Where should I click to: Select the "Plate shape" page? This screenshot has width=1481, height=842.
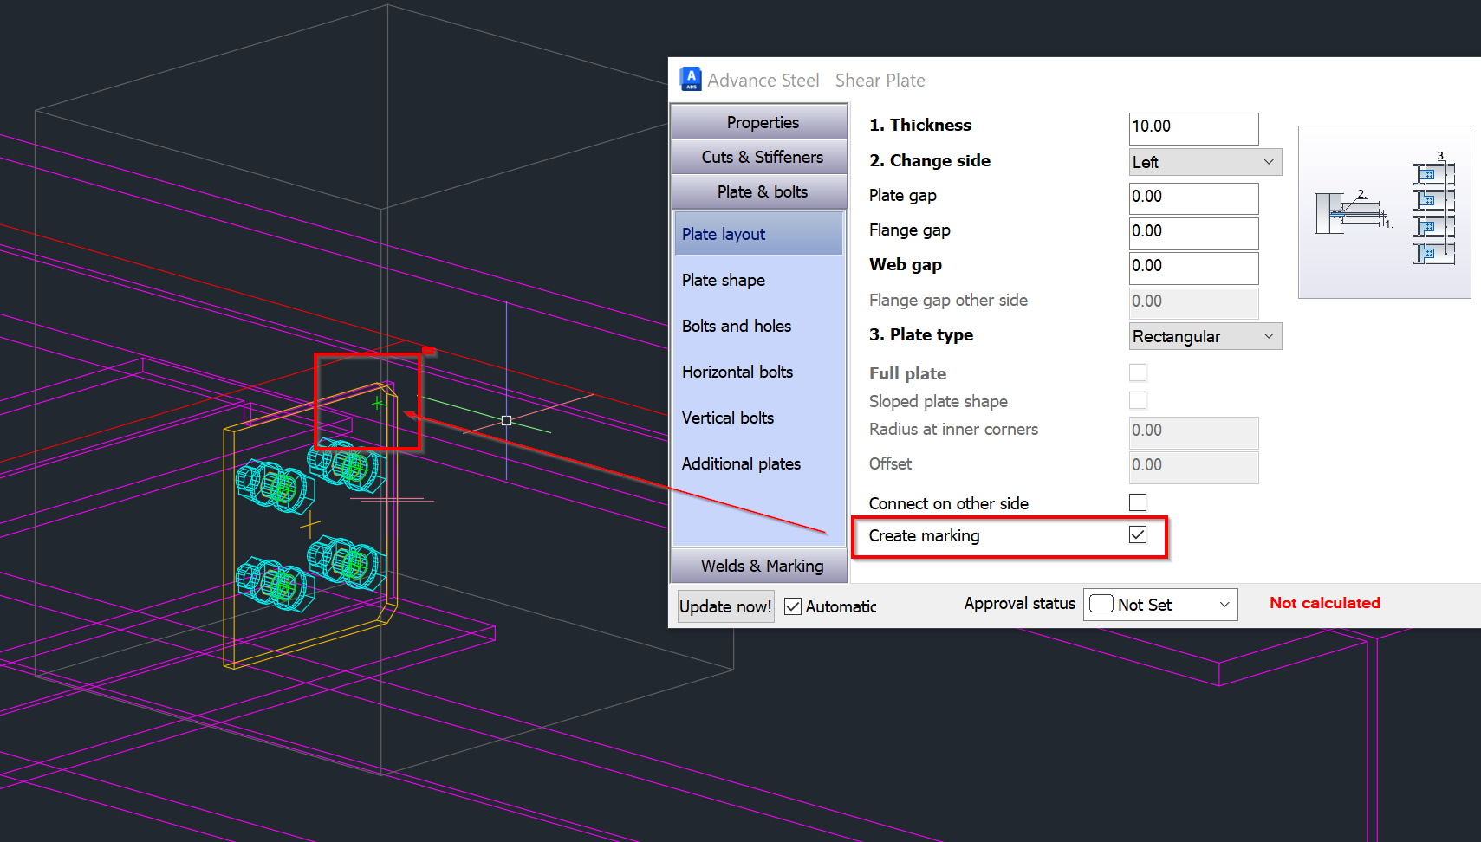click(724, 280)
